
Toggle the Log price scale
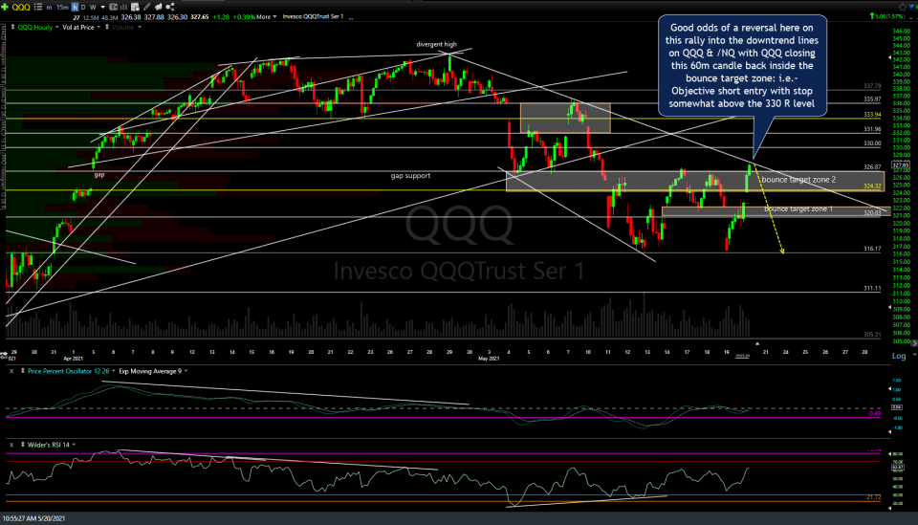[899, 356]
